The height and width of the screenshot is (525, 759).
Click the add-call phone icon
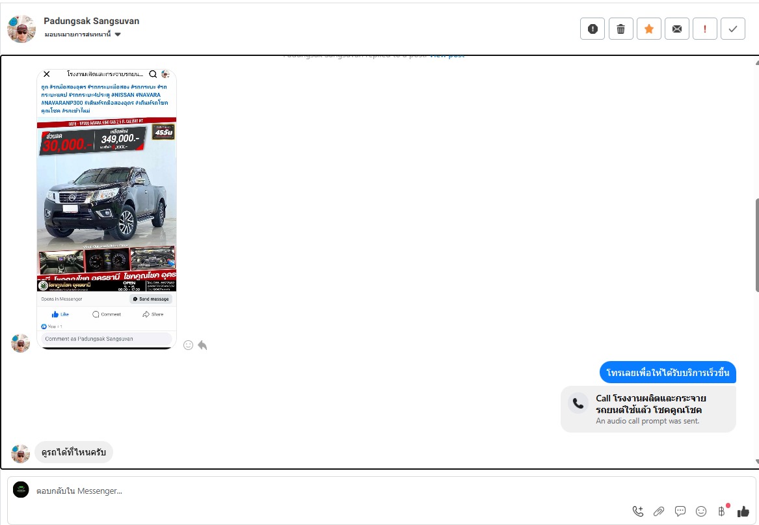pos(638,511)
